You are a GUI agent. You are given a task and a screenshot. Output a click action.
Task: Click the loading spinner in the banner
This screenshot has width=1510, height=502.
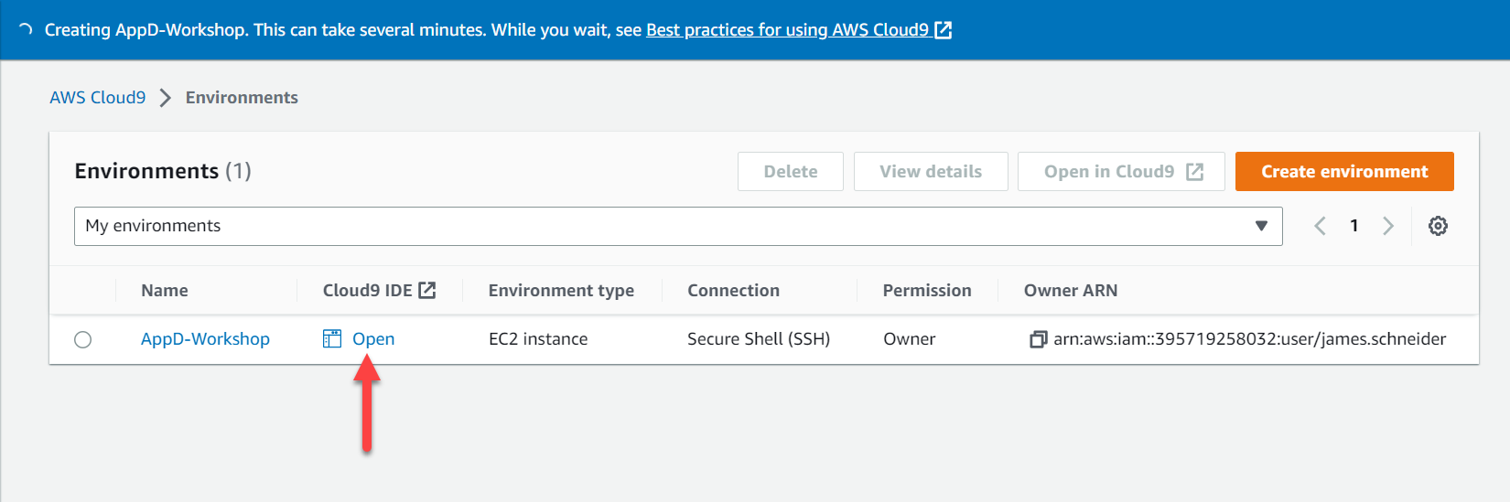[x=26, y=30]
